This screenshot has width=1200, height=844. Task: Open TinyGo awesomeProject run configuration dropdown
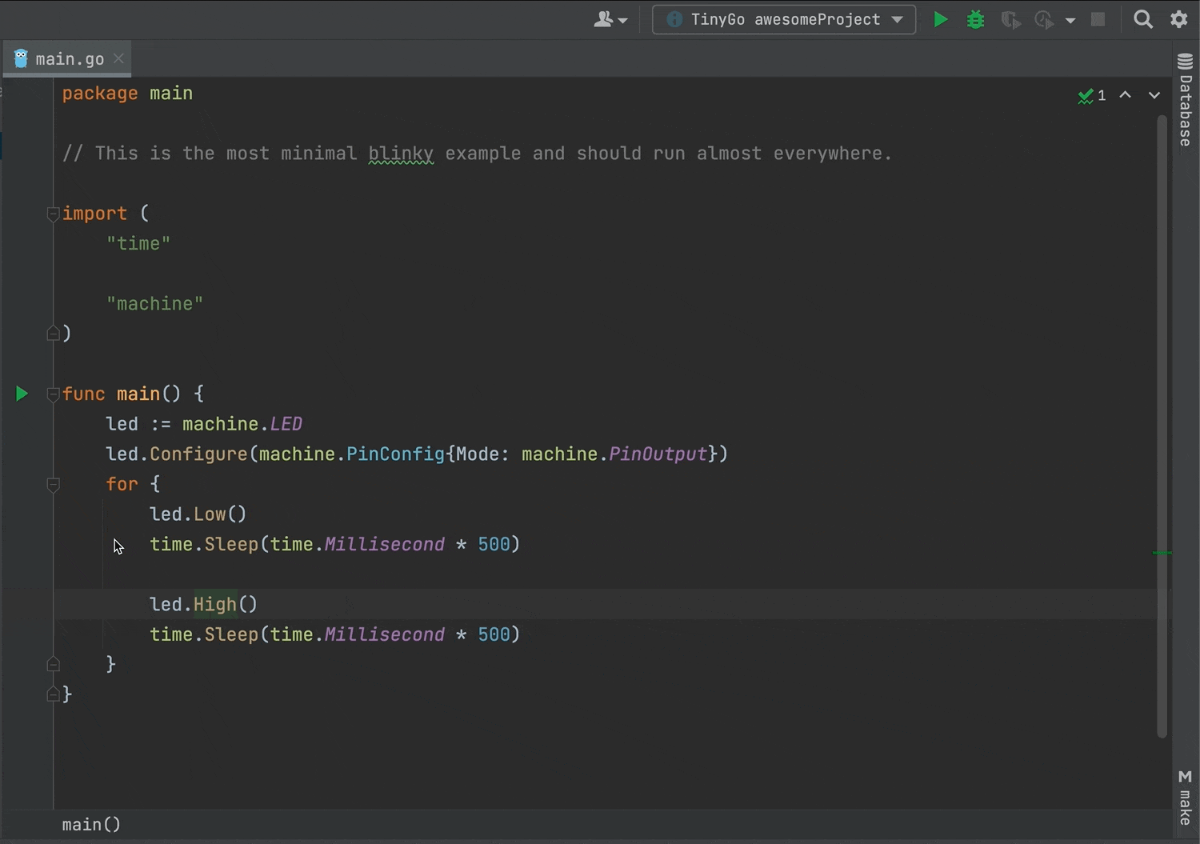[783, 19]
